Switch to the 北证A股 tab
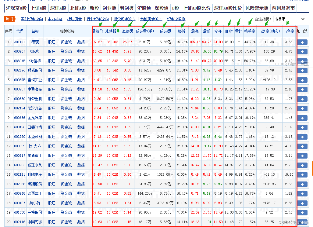The width and height of the screenshot is (313, 227). coord(78,8)
